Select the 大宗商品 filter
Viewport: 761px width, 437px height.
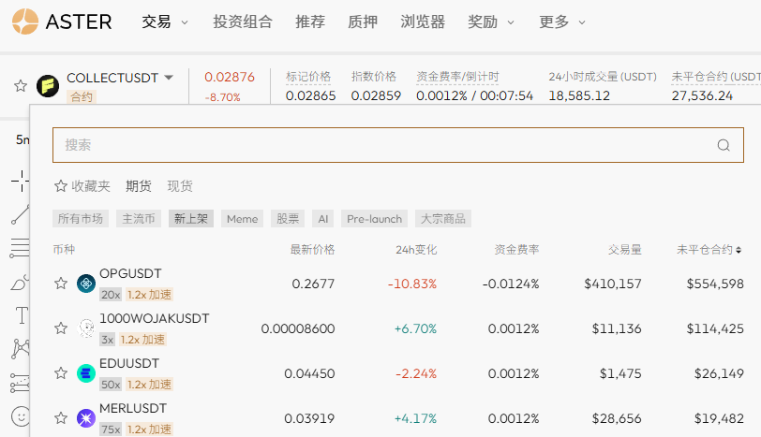click(x=443, y=219)
